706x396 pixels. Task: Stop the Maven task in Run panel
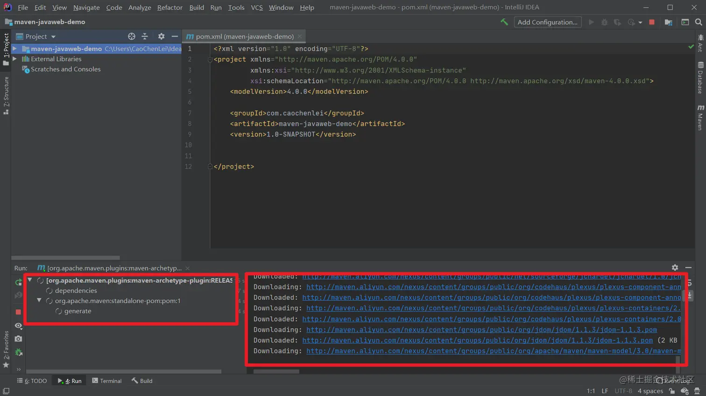pos(18,312)
